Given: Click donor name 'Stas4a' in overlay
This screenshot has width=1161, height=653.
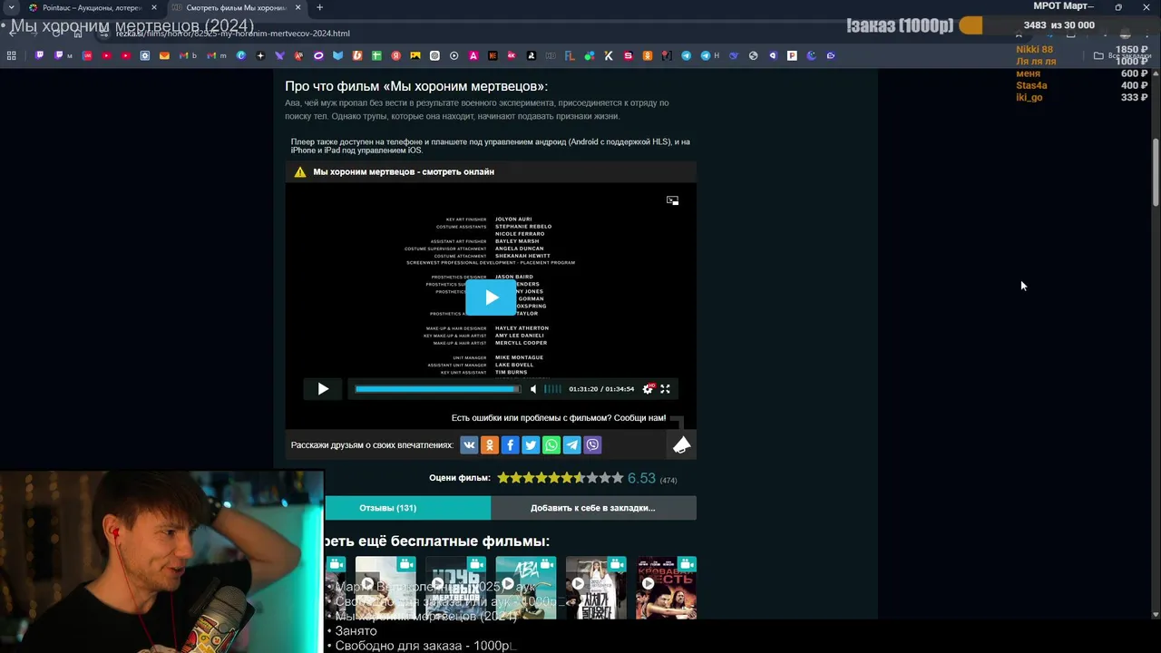Looking at the screenshot, I should [1031, 85].
